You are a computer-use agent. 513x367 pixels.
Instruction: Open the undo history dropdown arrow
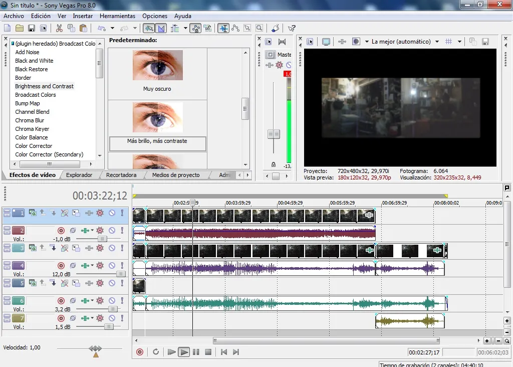(x=112, y=28)
